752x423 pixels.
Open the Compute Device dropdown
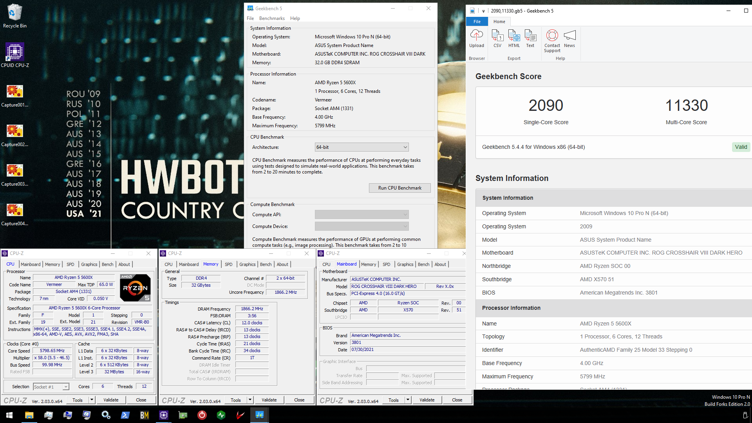point(362,226)
